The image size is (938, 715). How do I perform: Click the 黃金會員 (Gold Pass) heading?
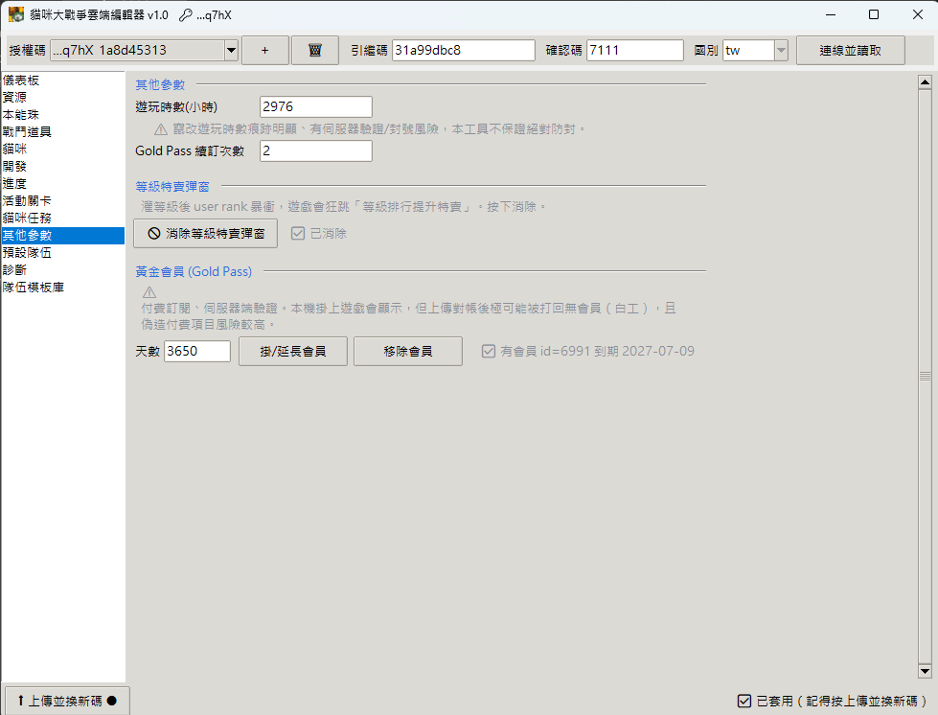click(x=194, y=271)
